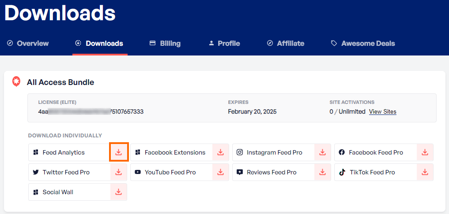
Task: Click the elite license key text
Action: point(91,112)
